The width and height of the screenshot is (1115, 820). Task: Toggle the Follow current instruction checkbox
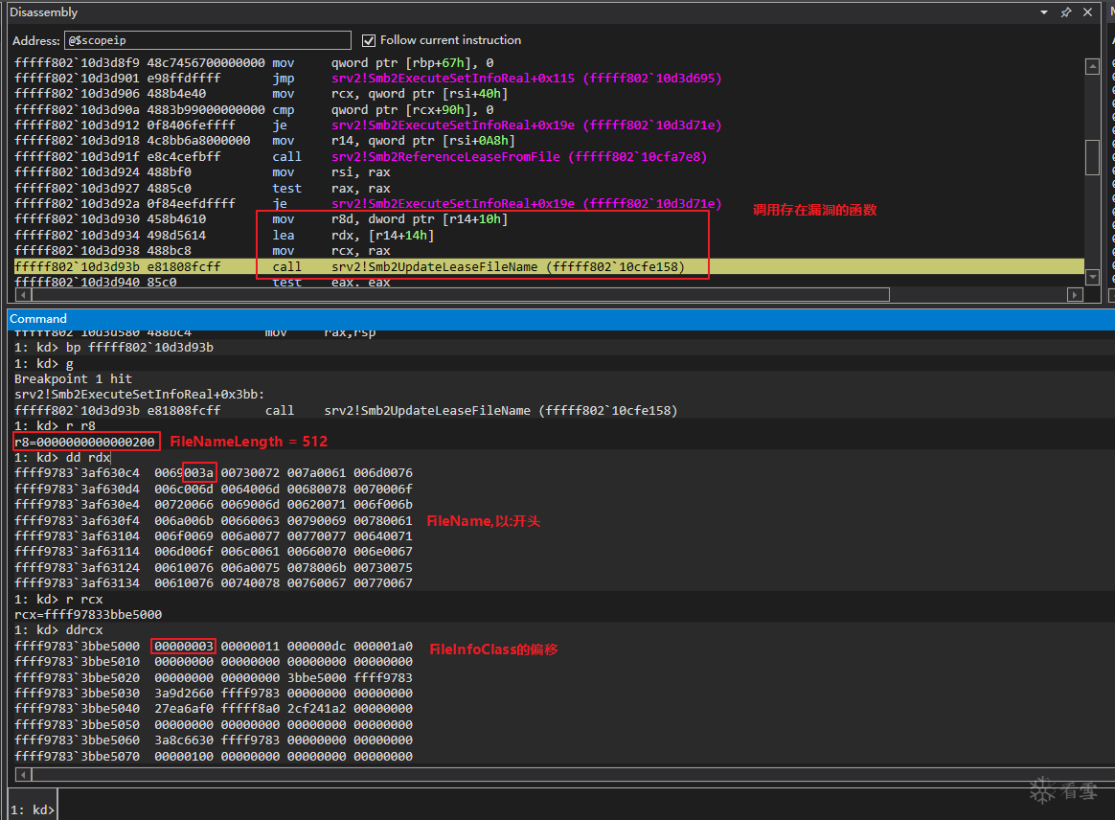(369, 40)
